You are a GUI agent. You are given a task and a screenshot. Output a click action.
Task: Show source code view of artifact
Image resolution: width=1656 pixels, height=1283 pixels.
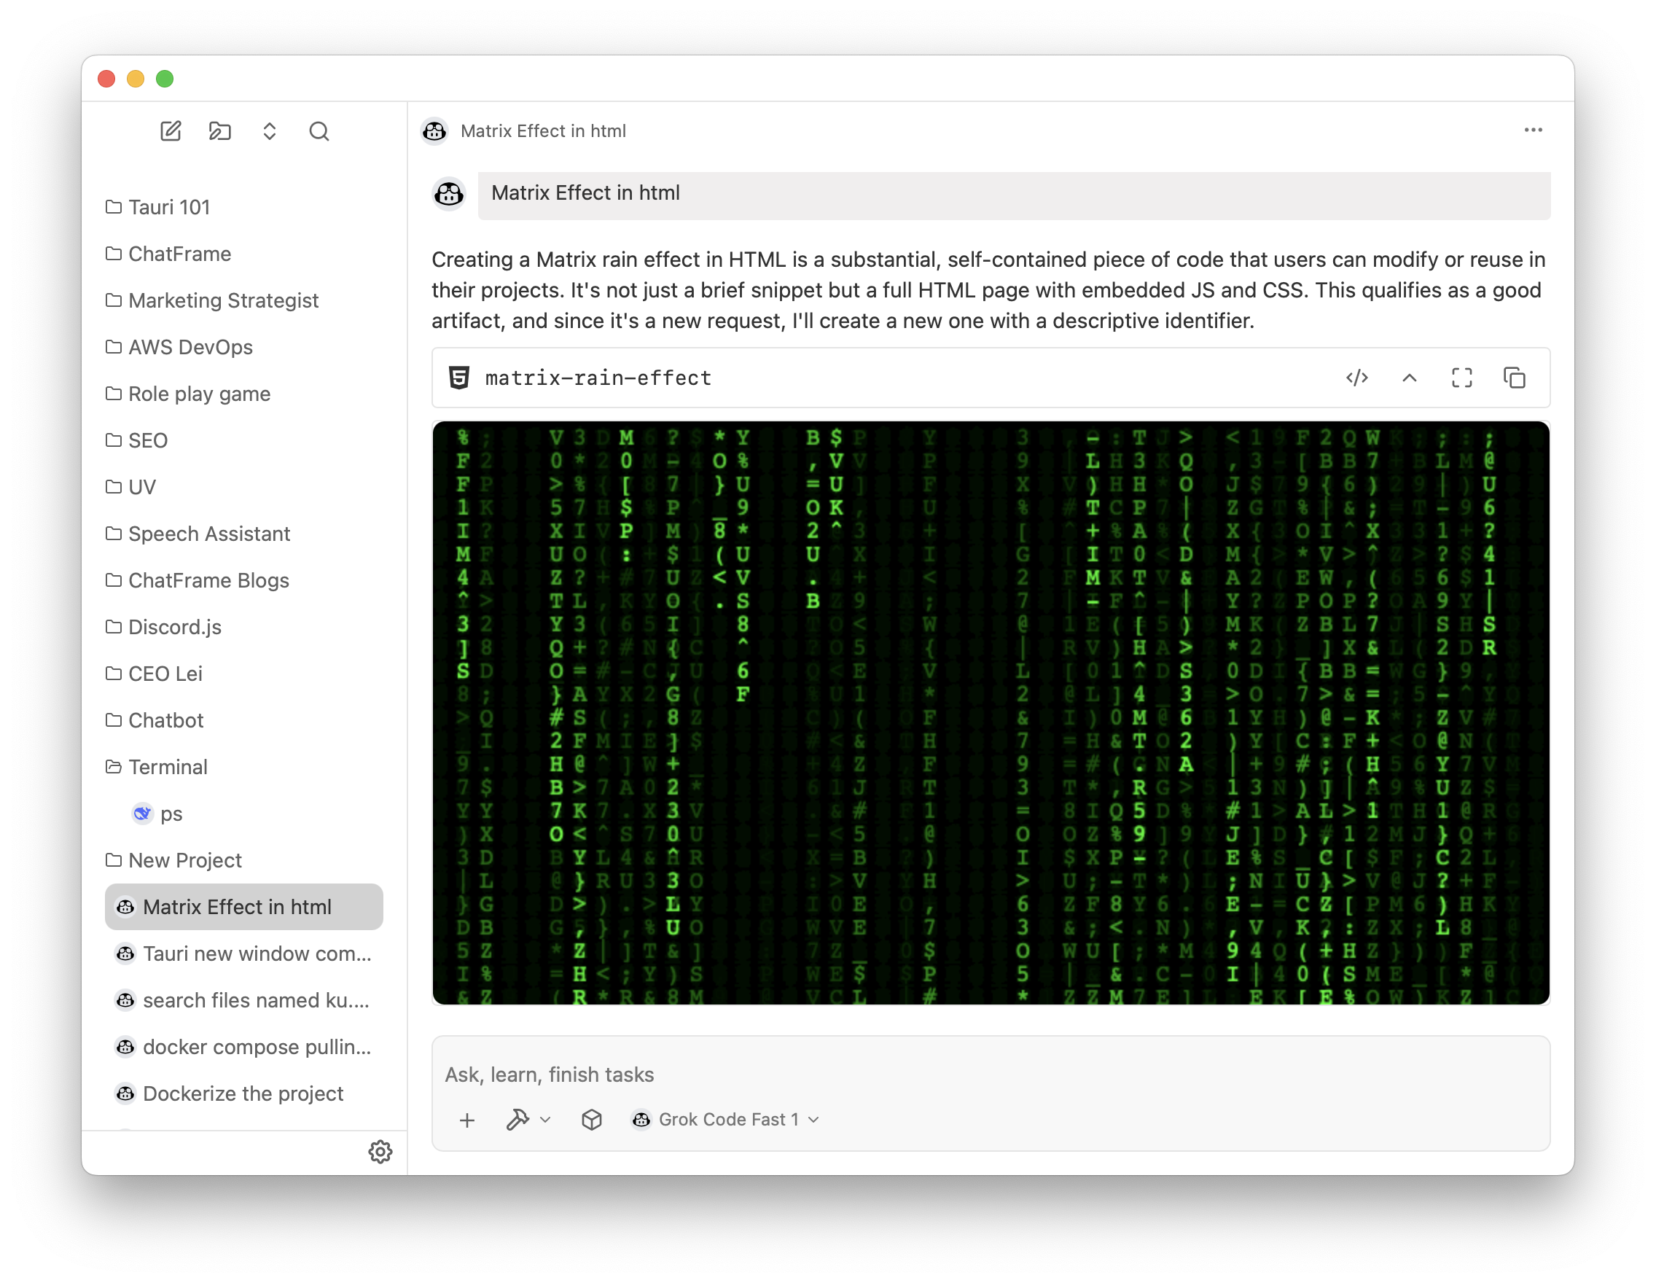1356,378
